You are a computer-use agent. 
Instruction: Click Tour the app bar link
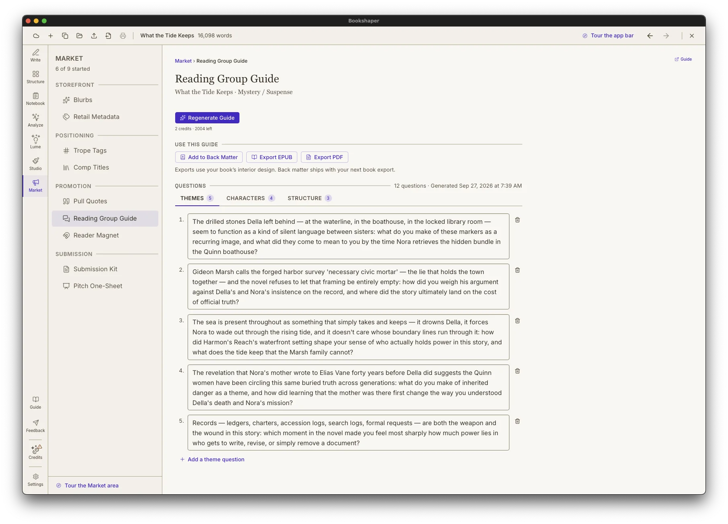(608, 36)
